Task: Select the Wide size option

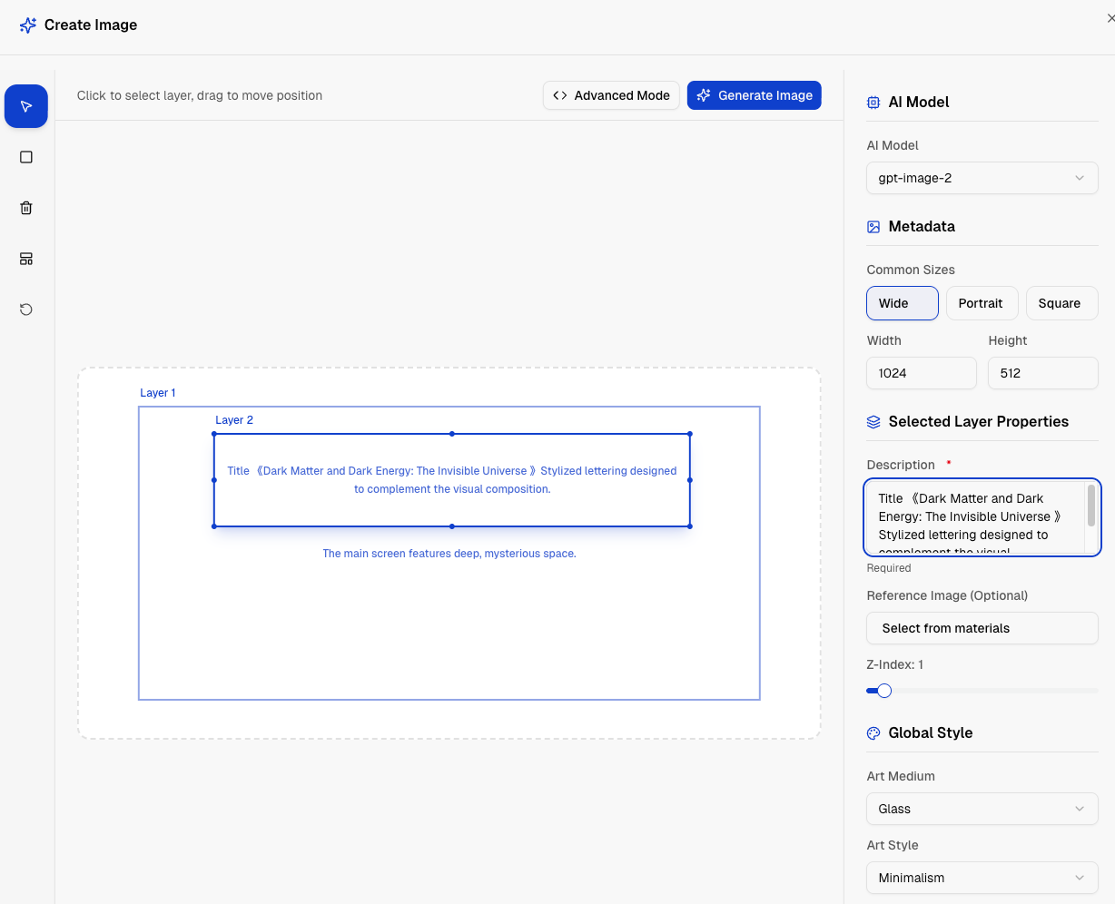Action: tap(902, 303)
